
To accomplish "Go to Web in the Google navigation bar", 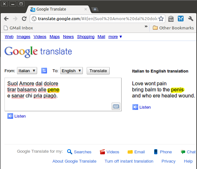I will [x=9, y=37].
